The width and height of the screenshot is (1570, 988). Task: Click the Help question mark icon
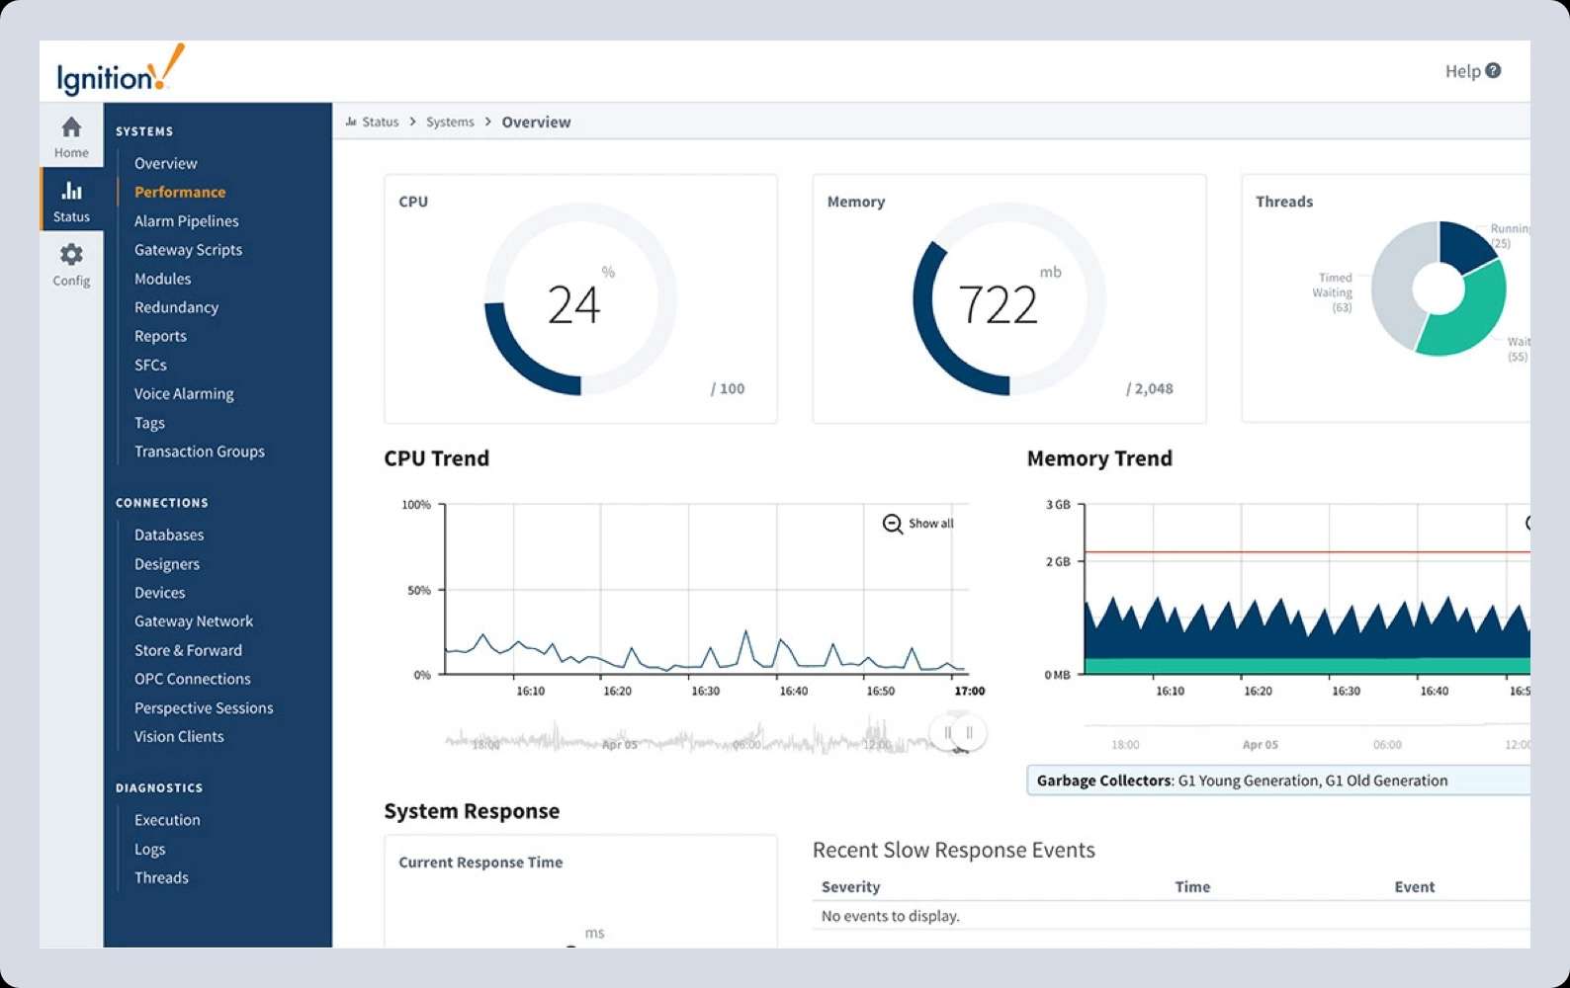(x=1493, y=70)
